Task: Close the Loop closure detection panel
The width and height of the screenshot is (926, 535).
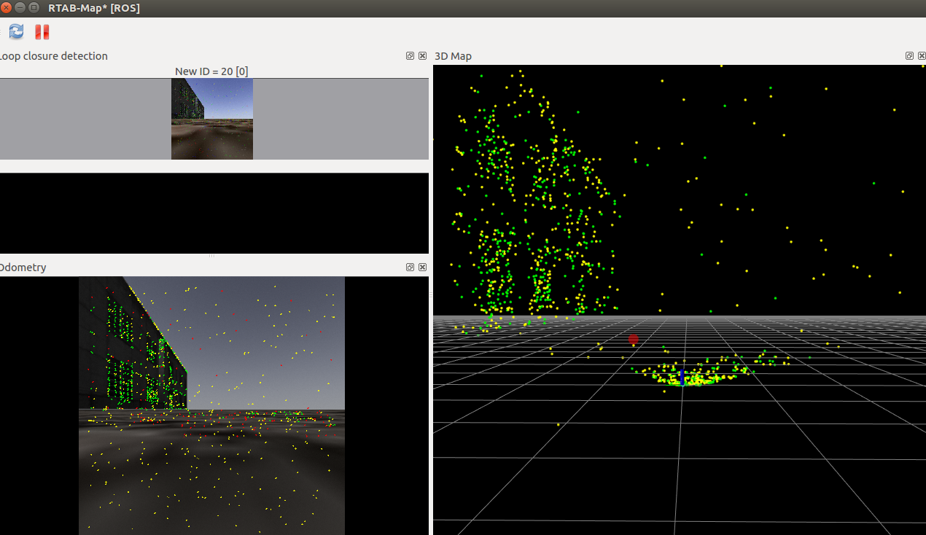Action: click(422, 56)
